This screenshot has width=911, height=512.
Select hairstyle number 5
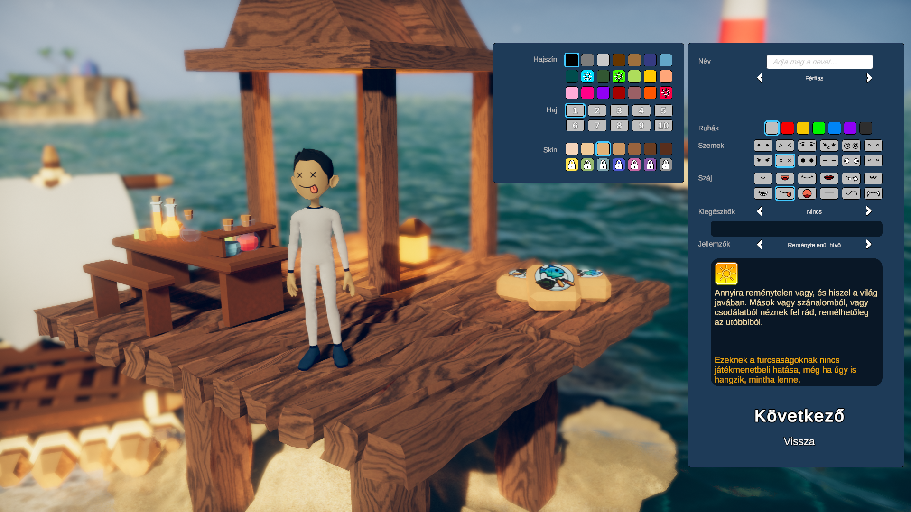pos(663,110)
